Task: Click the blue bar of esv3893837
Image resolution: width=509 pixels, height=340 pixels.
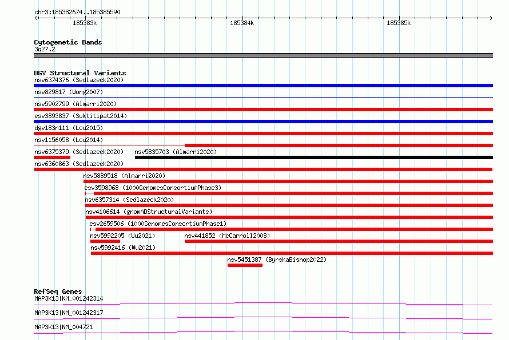Action: coord(263,122)
